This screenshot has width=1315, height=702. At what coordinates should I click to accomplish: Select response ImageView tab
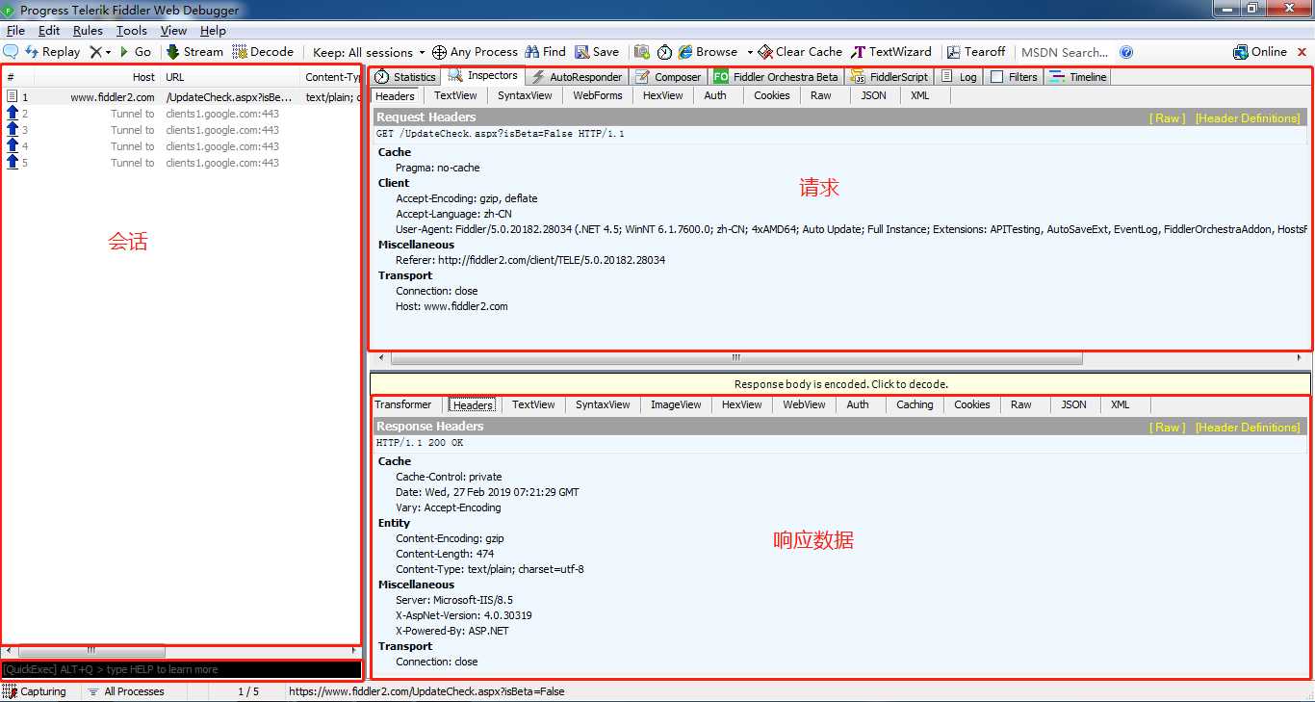pos(676,404)
